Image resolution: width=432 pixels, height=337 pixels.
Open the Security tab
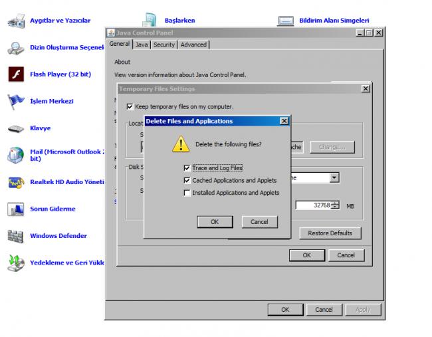pos(164,45)
